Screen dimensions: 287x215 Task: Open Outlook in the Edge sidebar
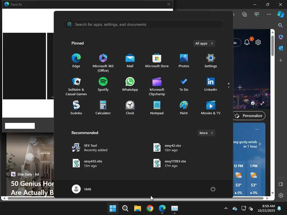click(x=281, y=48)
